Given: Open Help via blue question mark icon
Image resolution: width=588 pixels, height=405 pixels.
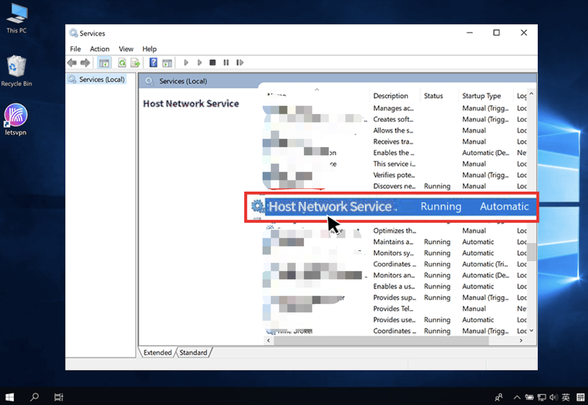Looking at the screenshot, I should click(153, 62).
